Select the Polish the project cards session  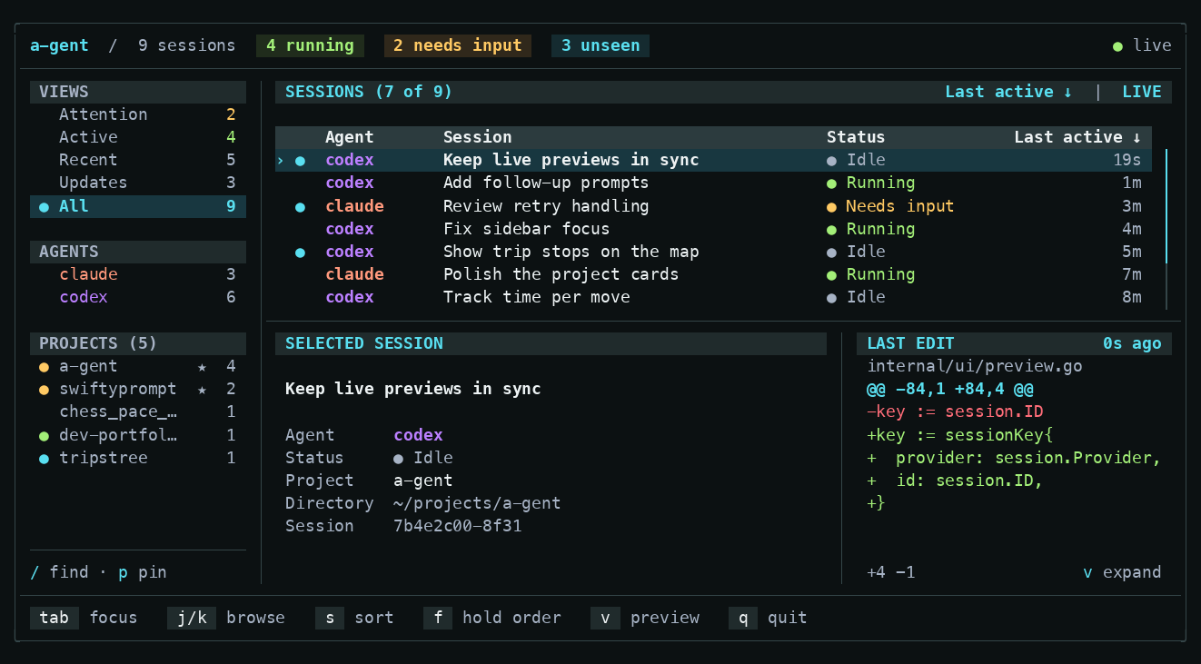(713, 274)
